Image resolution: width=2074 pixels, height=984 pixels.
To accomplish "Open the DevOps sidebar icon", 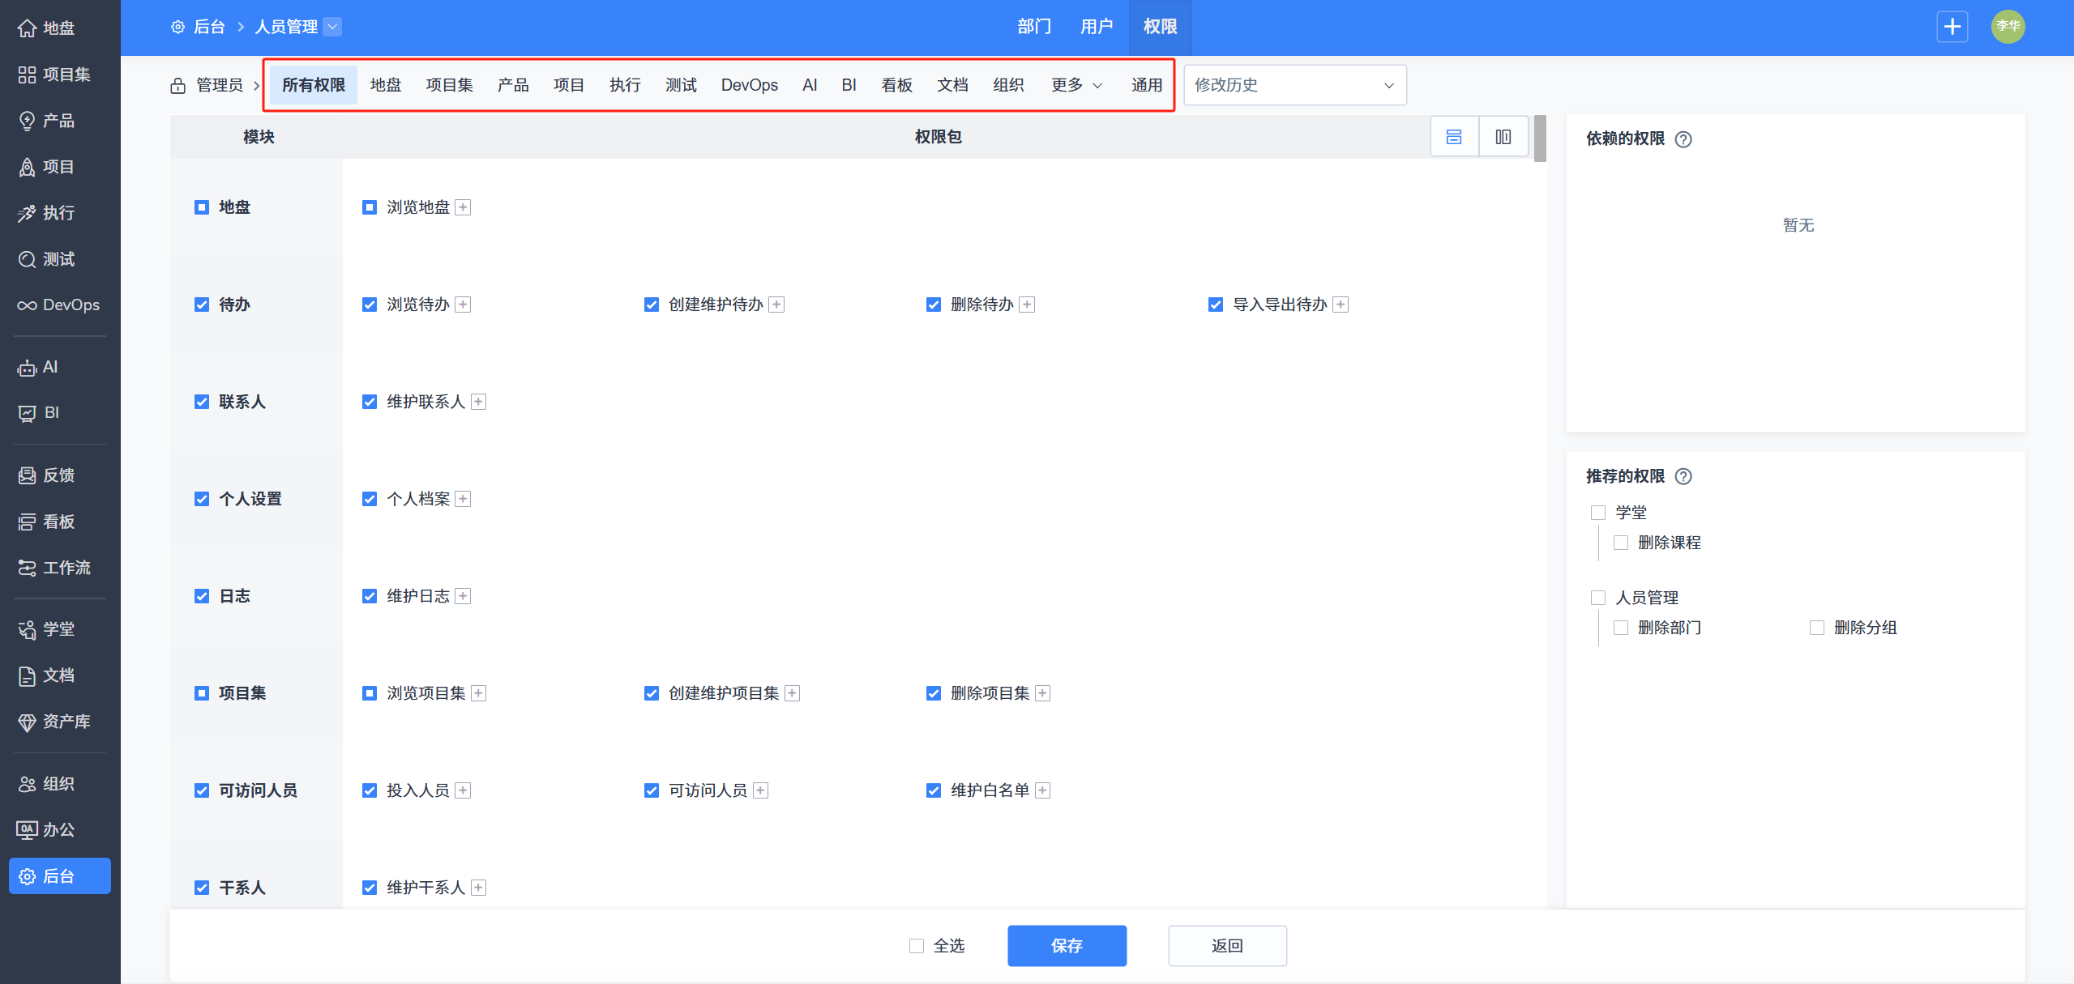I will [x=27, y=305].
